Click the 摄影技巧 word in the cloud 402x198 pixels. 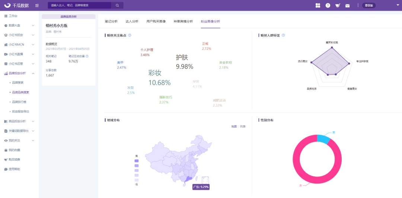[166, 97]
